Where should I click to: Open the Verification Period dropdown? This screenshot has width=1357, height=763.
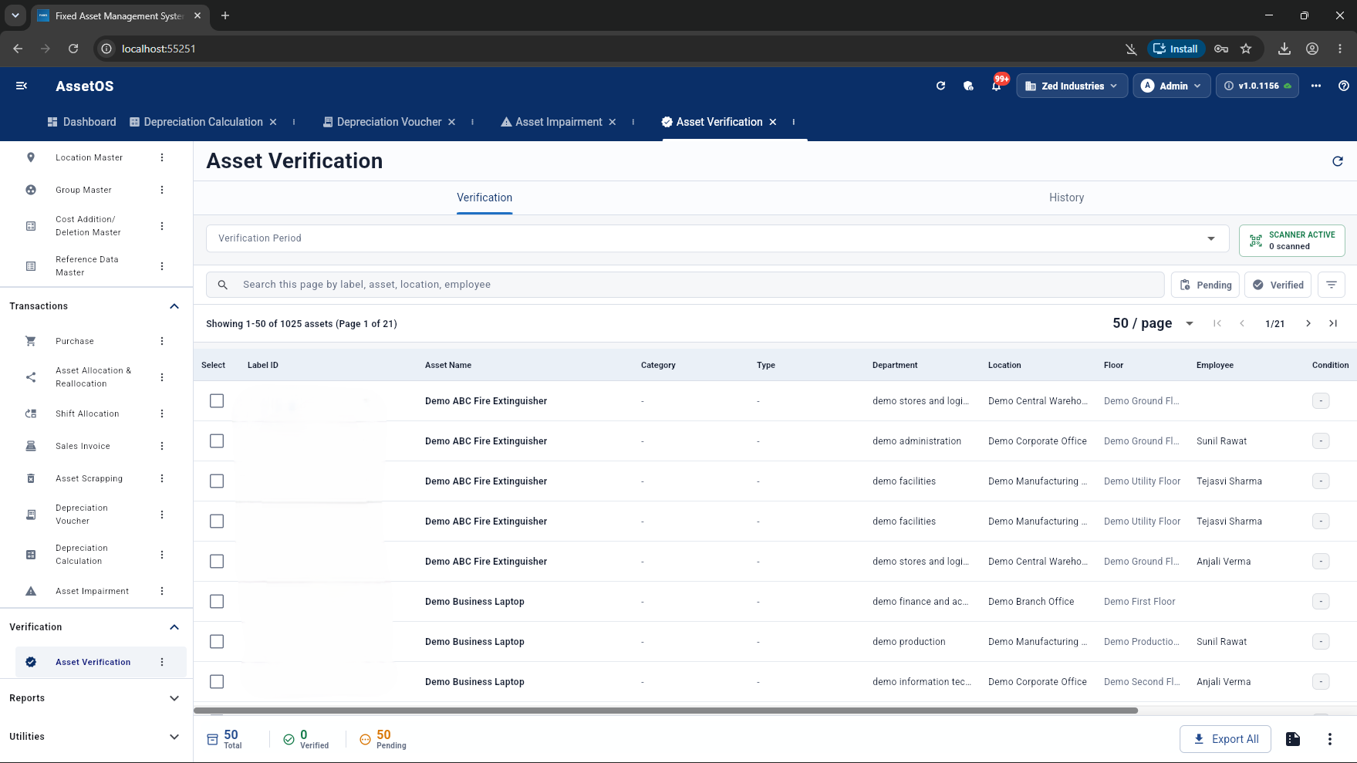(717, 238)
